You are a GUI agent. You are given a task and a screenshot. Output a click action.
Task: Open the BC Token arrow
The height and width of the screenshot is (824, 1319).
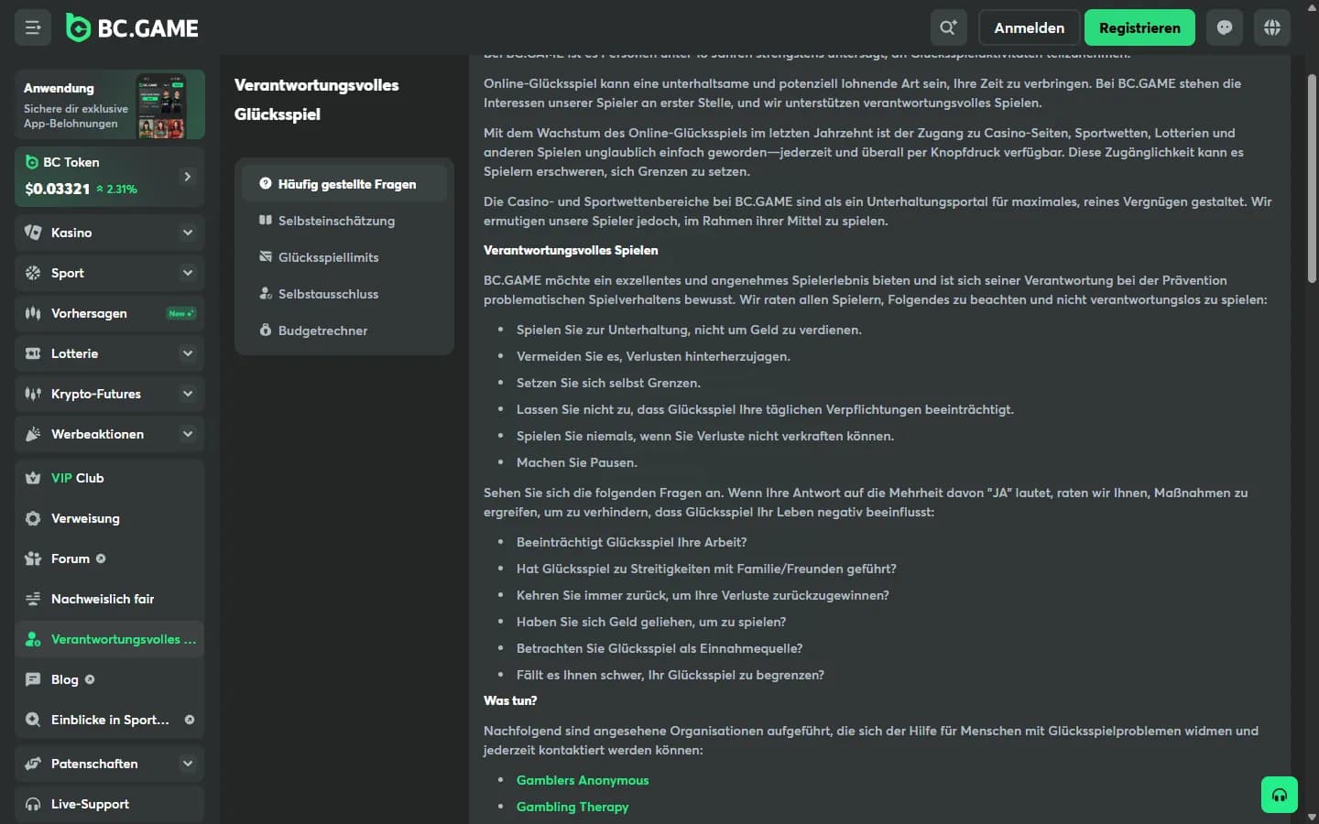coord(188,176)
